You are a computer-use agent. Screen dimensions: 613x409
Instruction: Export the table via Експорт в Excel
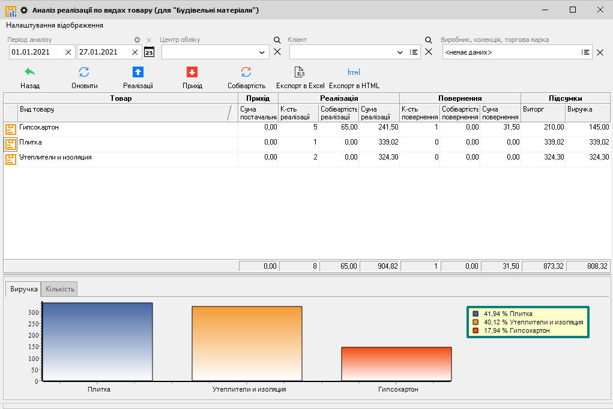coord(300,73)
